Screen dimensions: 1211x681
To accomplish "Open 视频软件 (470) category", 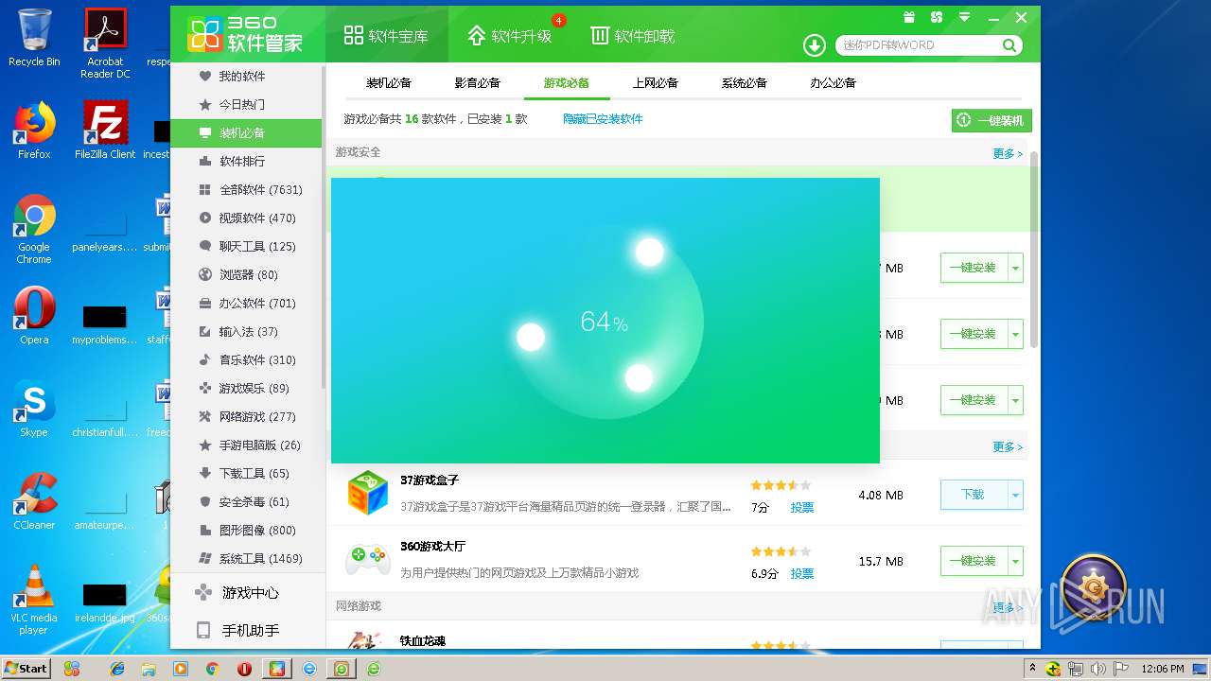I will 246,218.
